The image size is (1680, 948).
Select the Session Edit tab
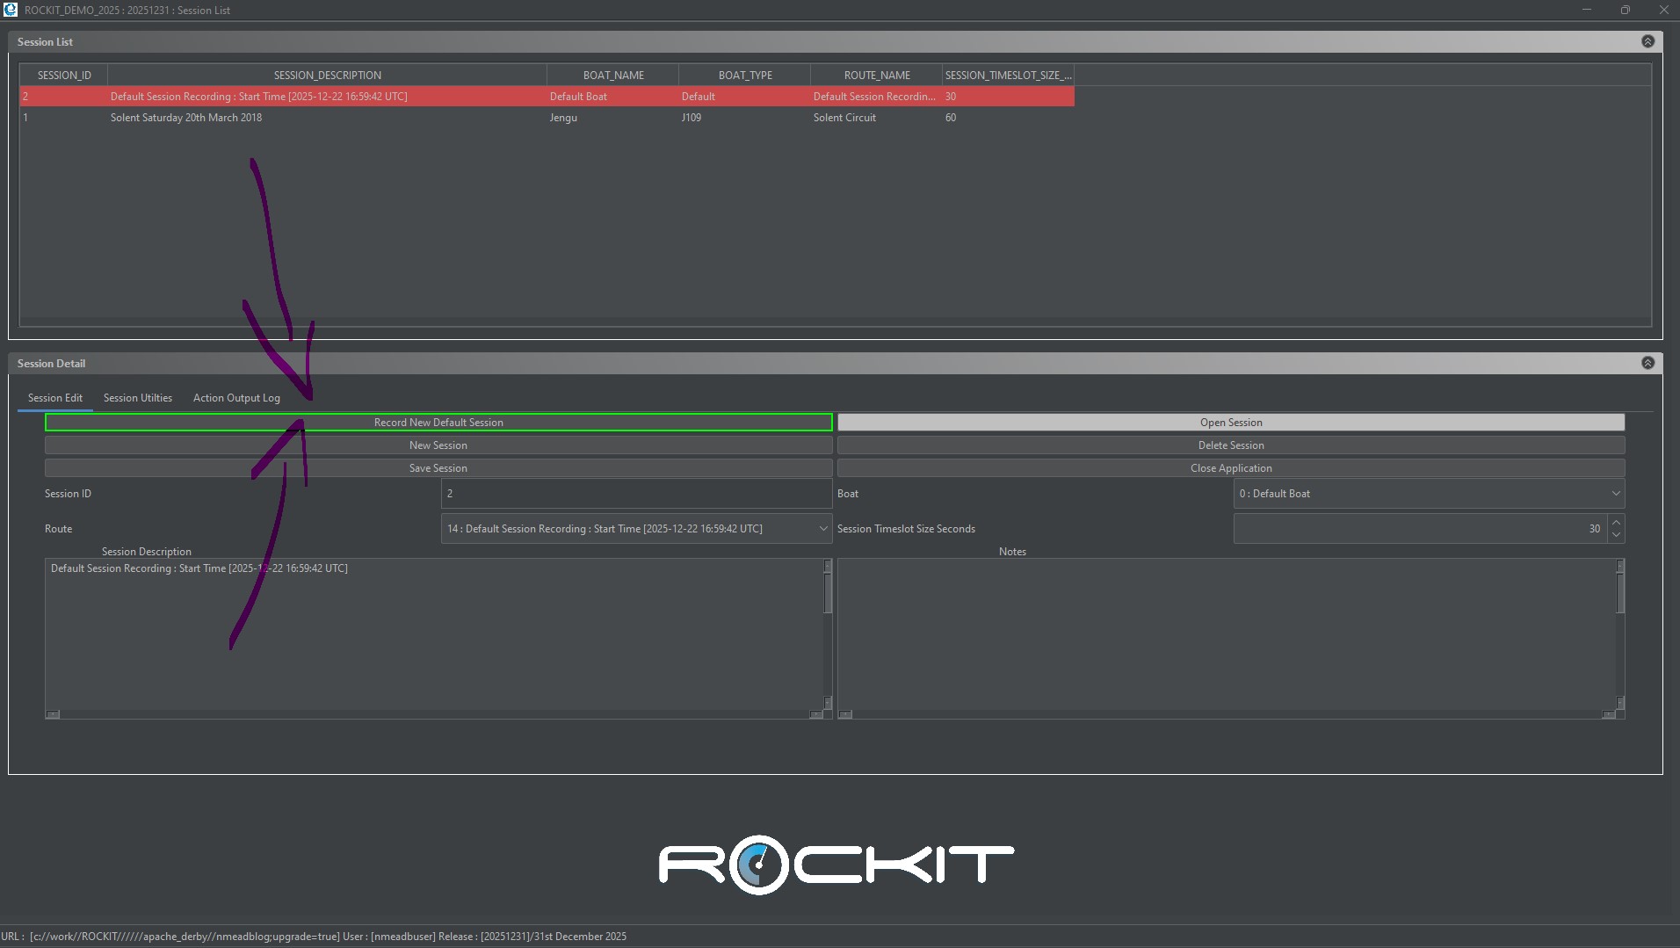(x=55, y=398)
